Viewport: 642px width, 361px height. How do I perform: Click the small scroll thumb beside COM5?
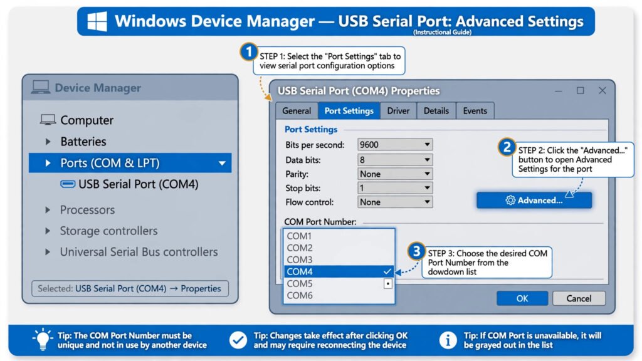pos(387,283)
